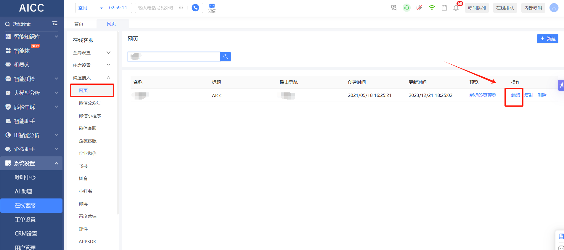564x250 pixels.
Task: Click the 智能质检 sidebar icon
Action: pos(8,79)
